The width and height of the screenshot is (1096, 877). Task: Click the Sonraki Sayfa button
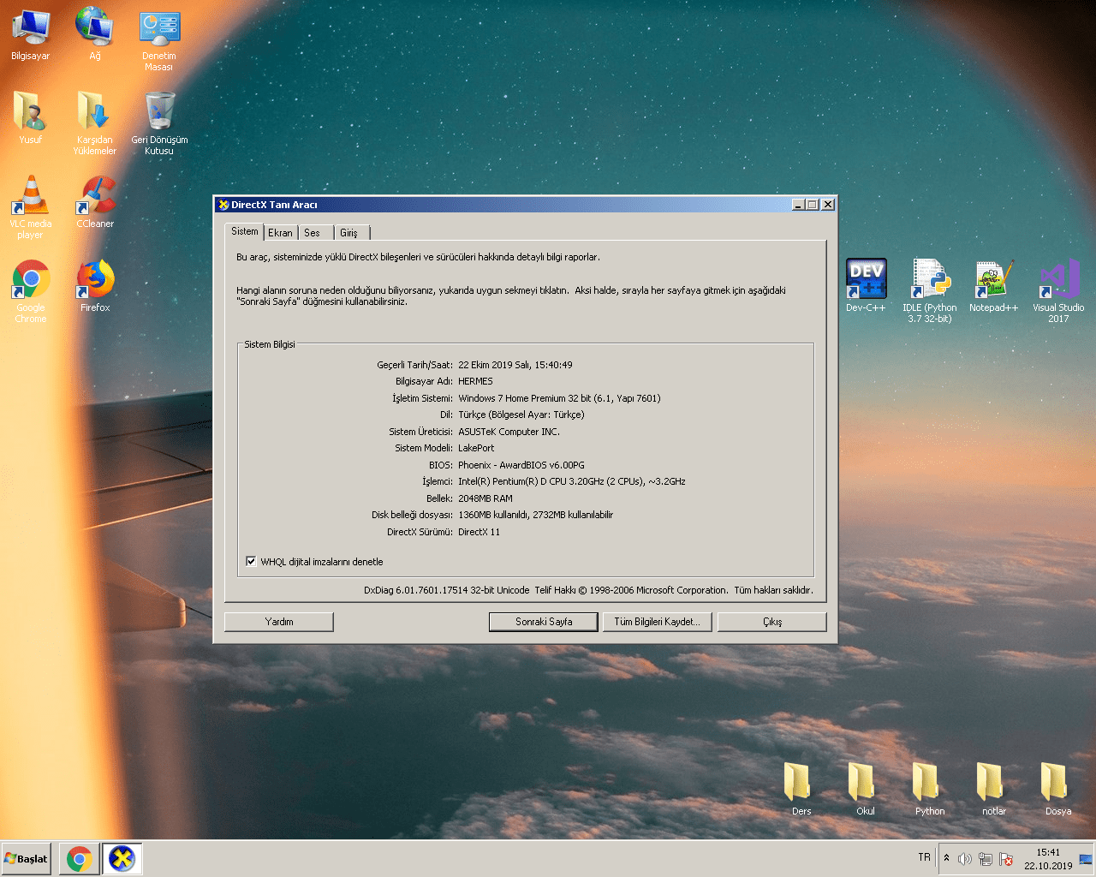click(x=544, y=622)
